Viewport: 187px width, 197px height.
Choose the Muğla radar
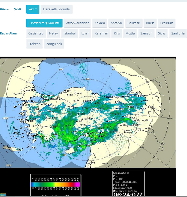click(x=130, y=33)
